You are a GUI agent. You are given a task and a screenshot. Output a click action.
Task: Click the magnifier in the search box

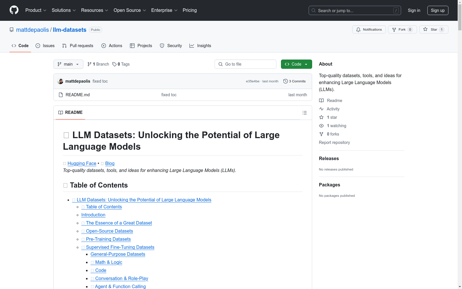coord(314,10)
